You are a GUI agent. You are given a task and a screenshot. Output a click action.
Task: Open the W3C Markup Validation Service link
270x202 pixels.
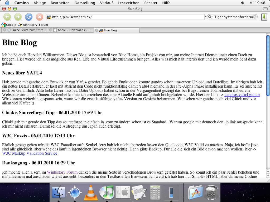[30, 153]
